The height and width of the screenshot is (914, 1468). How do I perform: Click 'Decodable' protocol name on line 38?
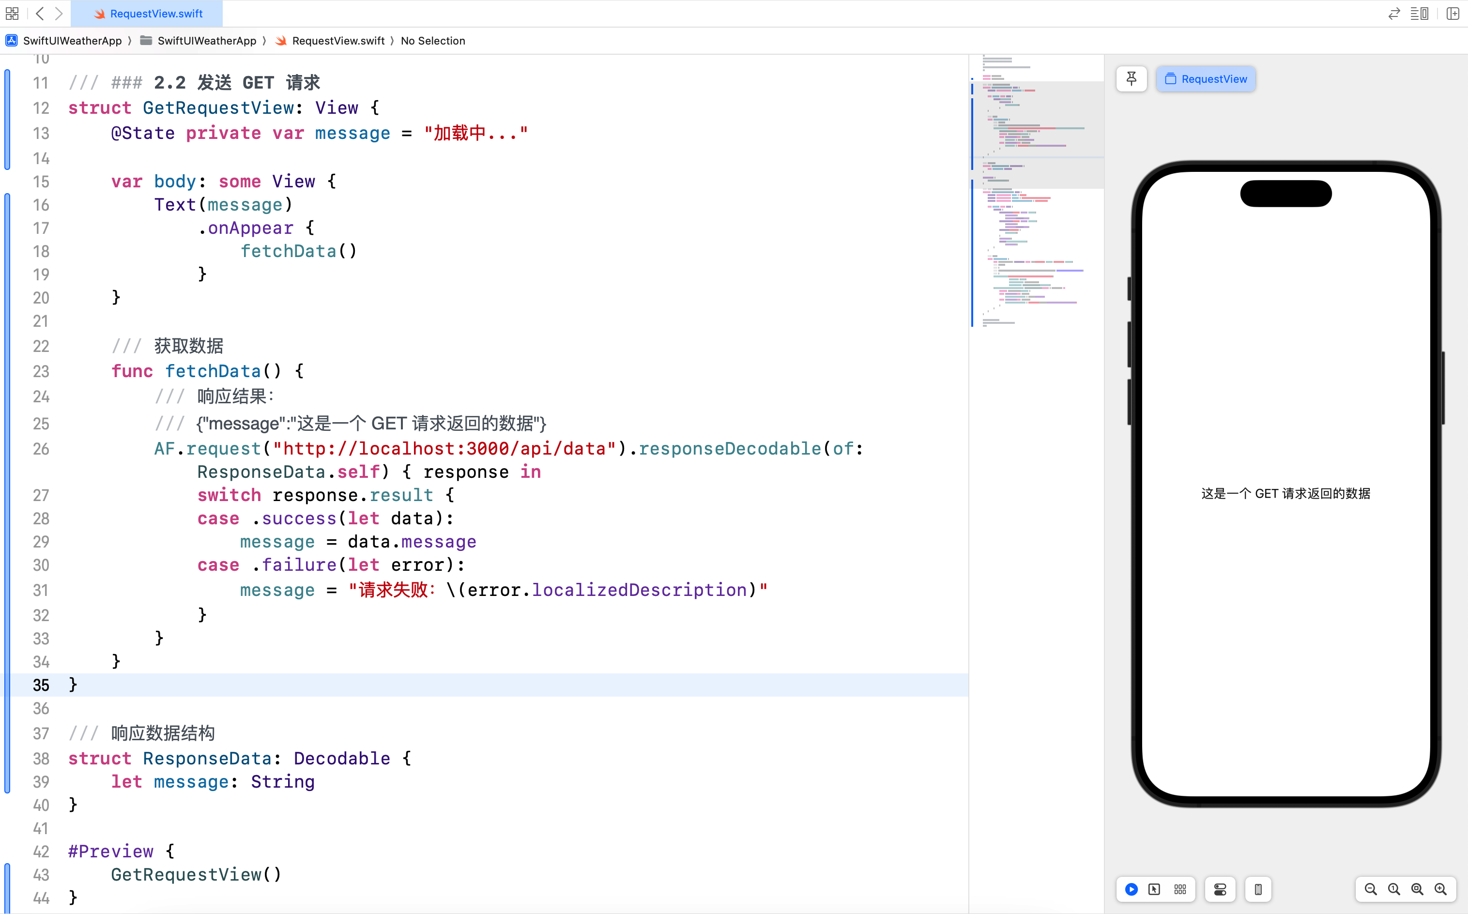click(x=342, y=758)
